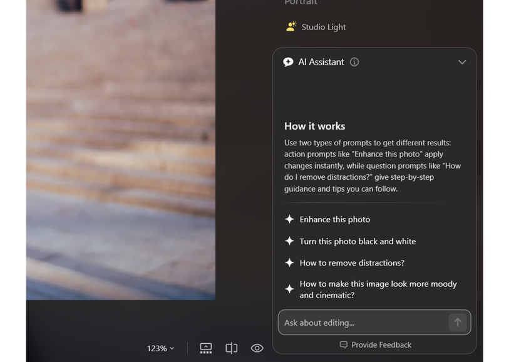Click the blurred photo in the canvas
The height and width of the screenshot is (362, 526).
coord(121,150)
